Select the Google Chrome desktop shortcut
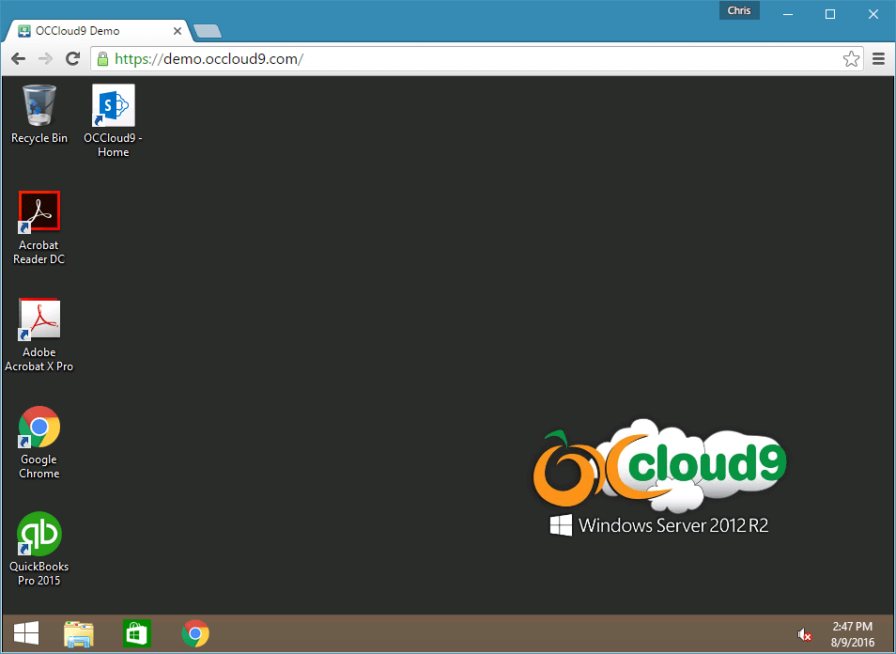 (x=39, y=442)
